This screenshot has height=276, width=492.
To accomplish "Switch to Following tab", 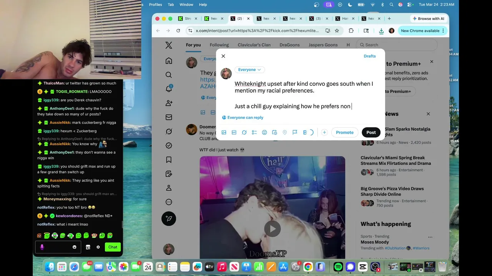I will [219, 45].
